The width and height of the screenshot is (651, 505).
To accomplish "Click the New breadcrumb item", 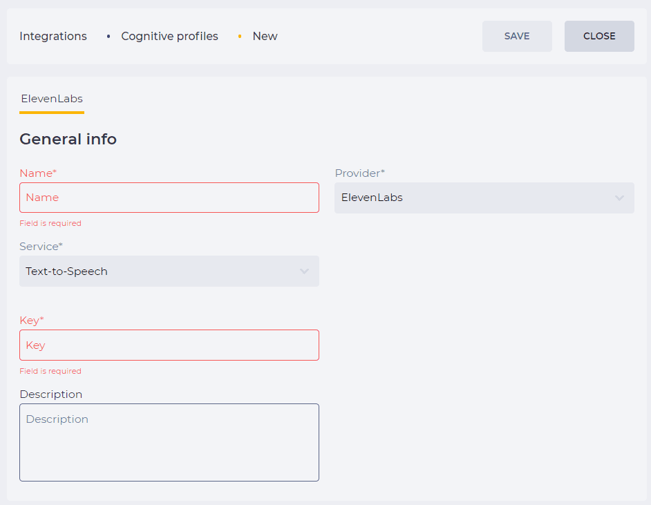I will coord(265,36).
